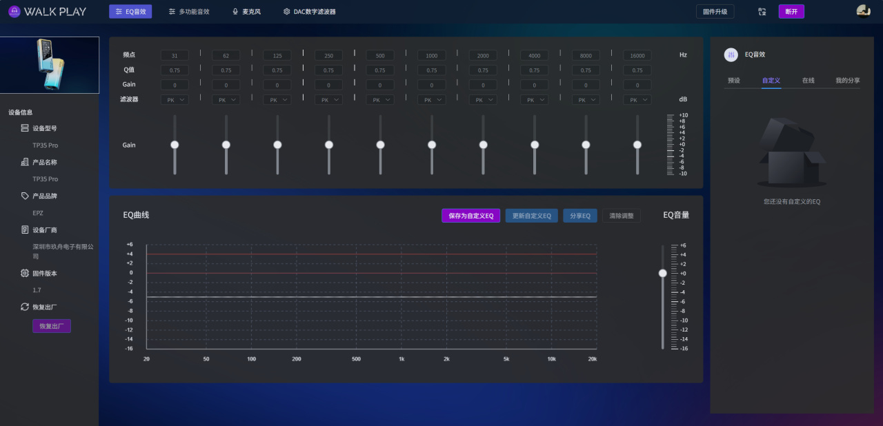The height and width of the screenshot is (426, 883).
Task: Open the PK filter dropdown for 31 Hz
Action: click(175, 100)
